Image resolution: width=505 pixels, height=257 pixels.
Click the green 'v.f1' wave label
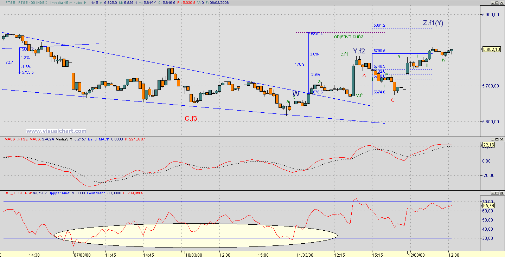click(x=360, y=95)
